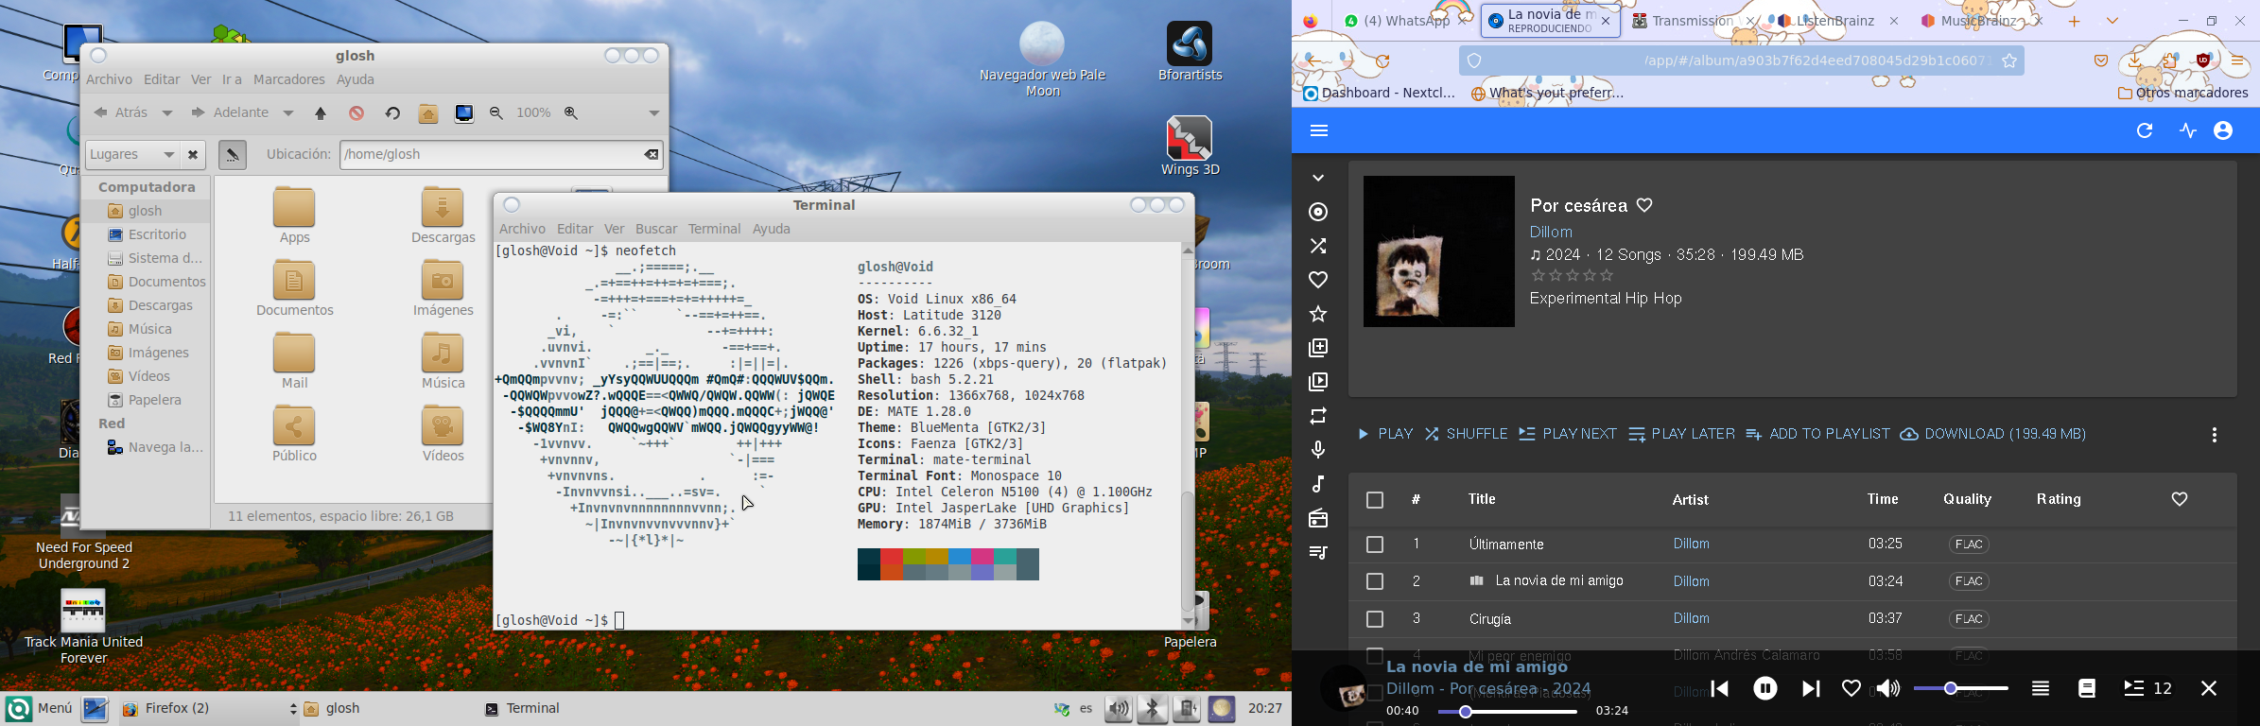
Task: Switch to the ListenBrainz browser tab
Action: point(1833,21)
